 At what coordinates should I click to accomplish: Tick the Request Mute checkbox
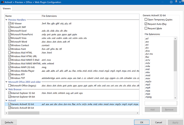pyautogui.click(x=146, y=28)
